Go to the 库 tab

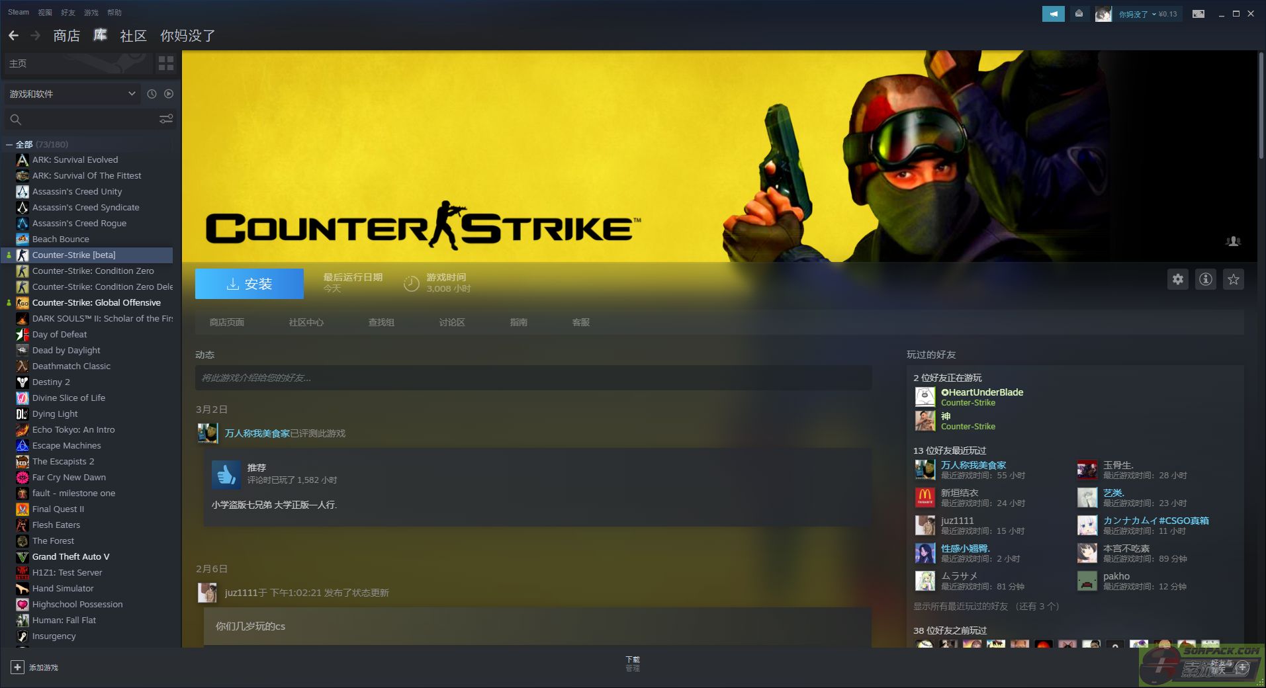(100, 36)
